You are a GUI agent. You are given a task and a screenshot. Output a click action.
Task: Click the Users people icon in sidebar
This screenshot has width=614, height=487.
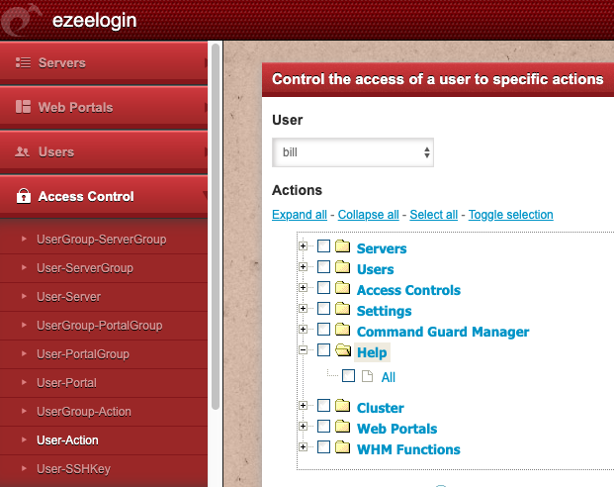pyautogui.click(x=23, y=151)
